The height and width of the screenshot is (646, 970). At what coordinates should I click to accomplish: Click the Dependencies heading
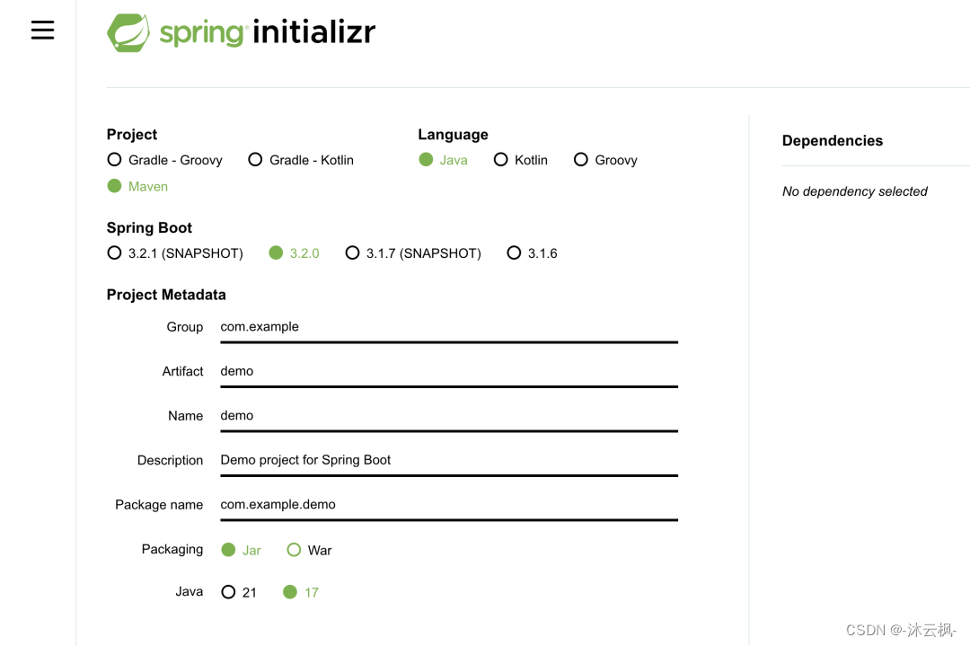click(832, 140)
